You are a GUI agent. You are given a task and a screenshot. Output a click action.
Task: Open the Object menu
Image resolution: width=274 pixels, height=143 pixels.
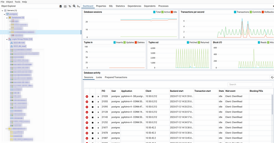click(x=9, y=2)
